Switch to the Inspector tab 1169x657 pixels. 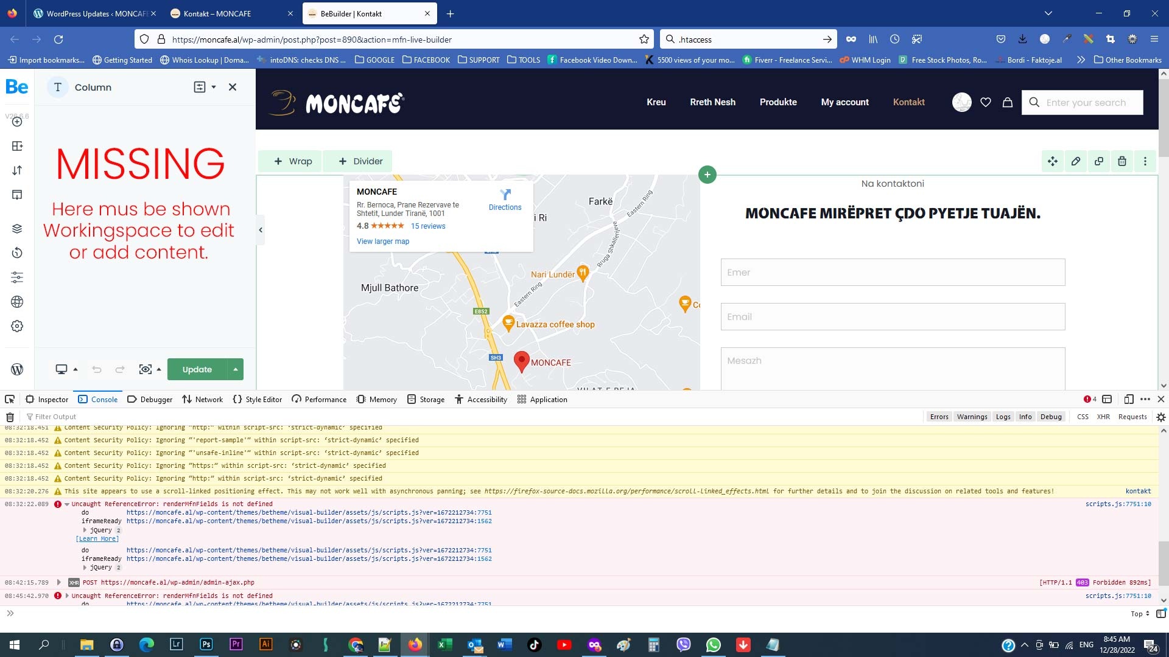[47, 399]
